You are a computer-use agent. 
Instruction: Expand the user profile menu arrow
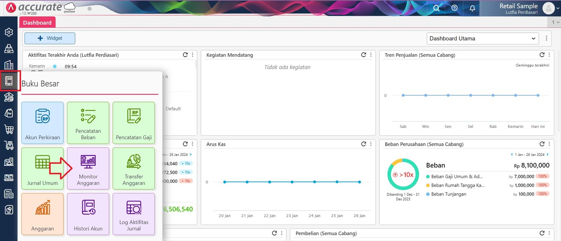coord(557,8)
